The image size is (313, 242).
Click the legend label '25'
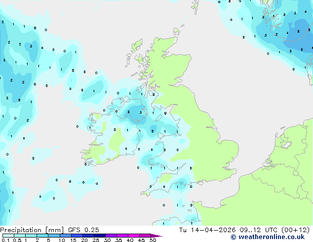pyautogui.click(x=96, y=240)
